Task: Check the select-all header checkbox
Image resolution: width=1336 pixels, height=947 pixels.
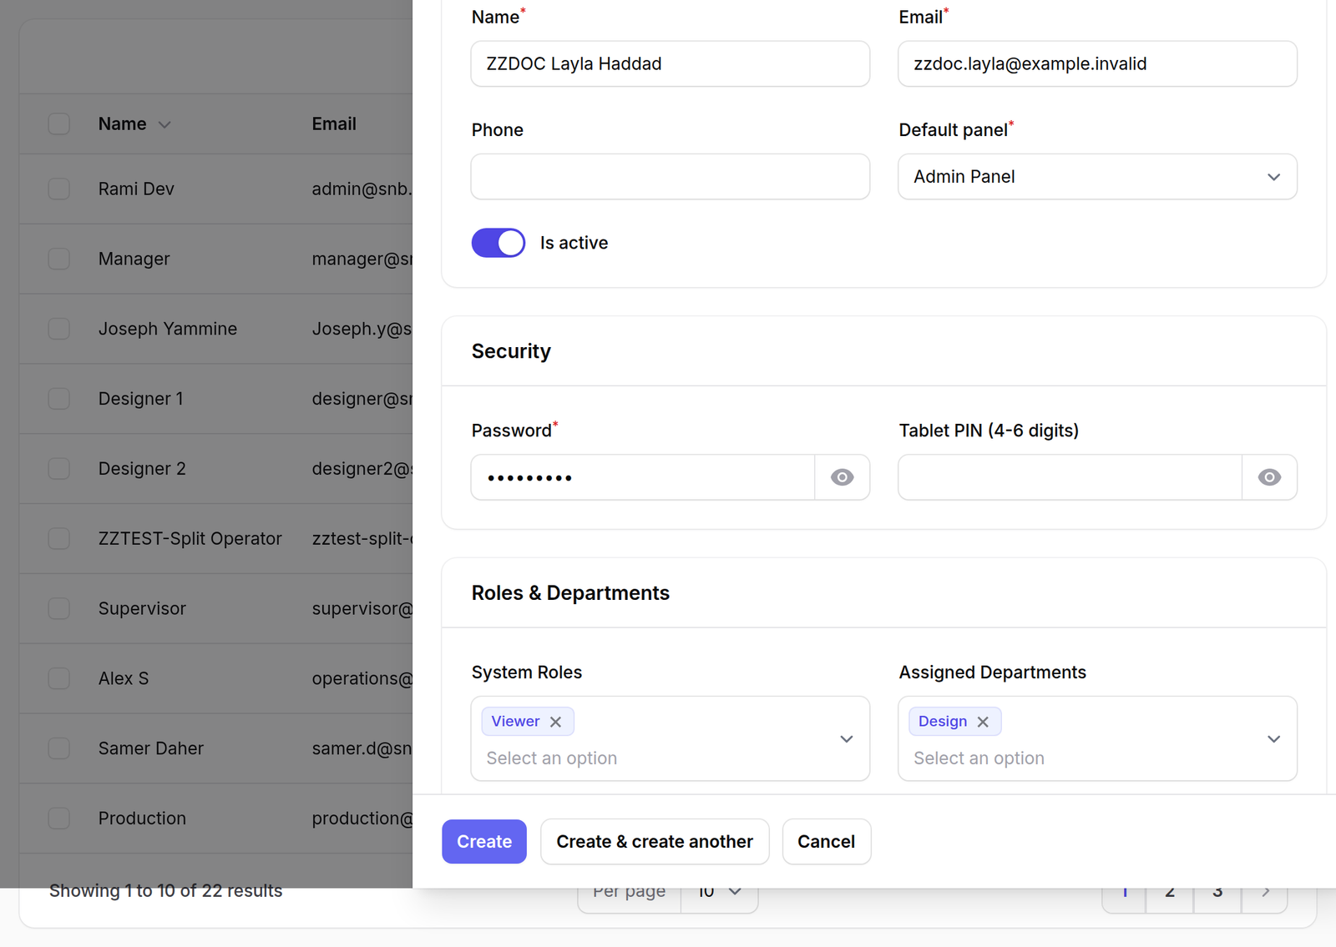Action: 58,123
